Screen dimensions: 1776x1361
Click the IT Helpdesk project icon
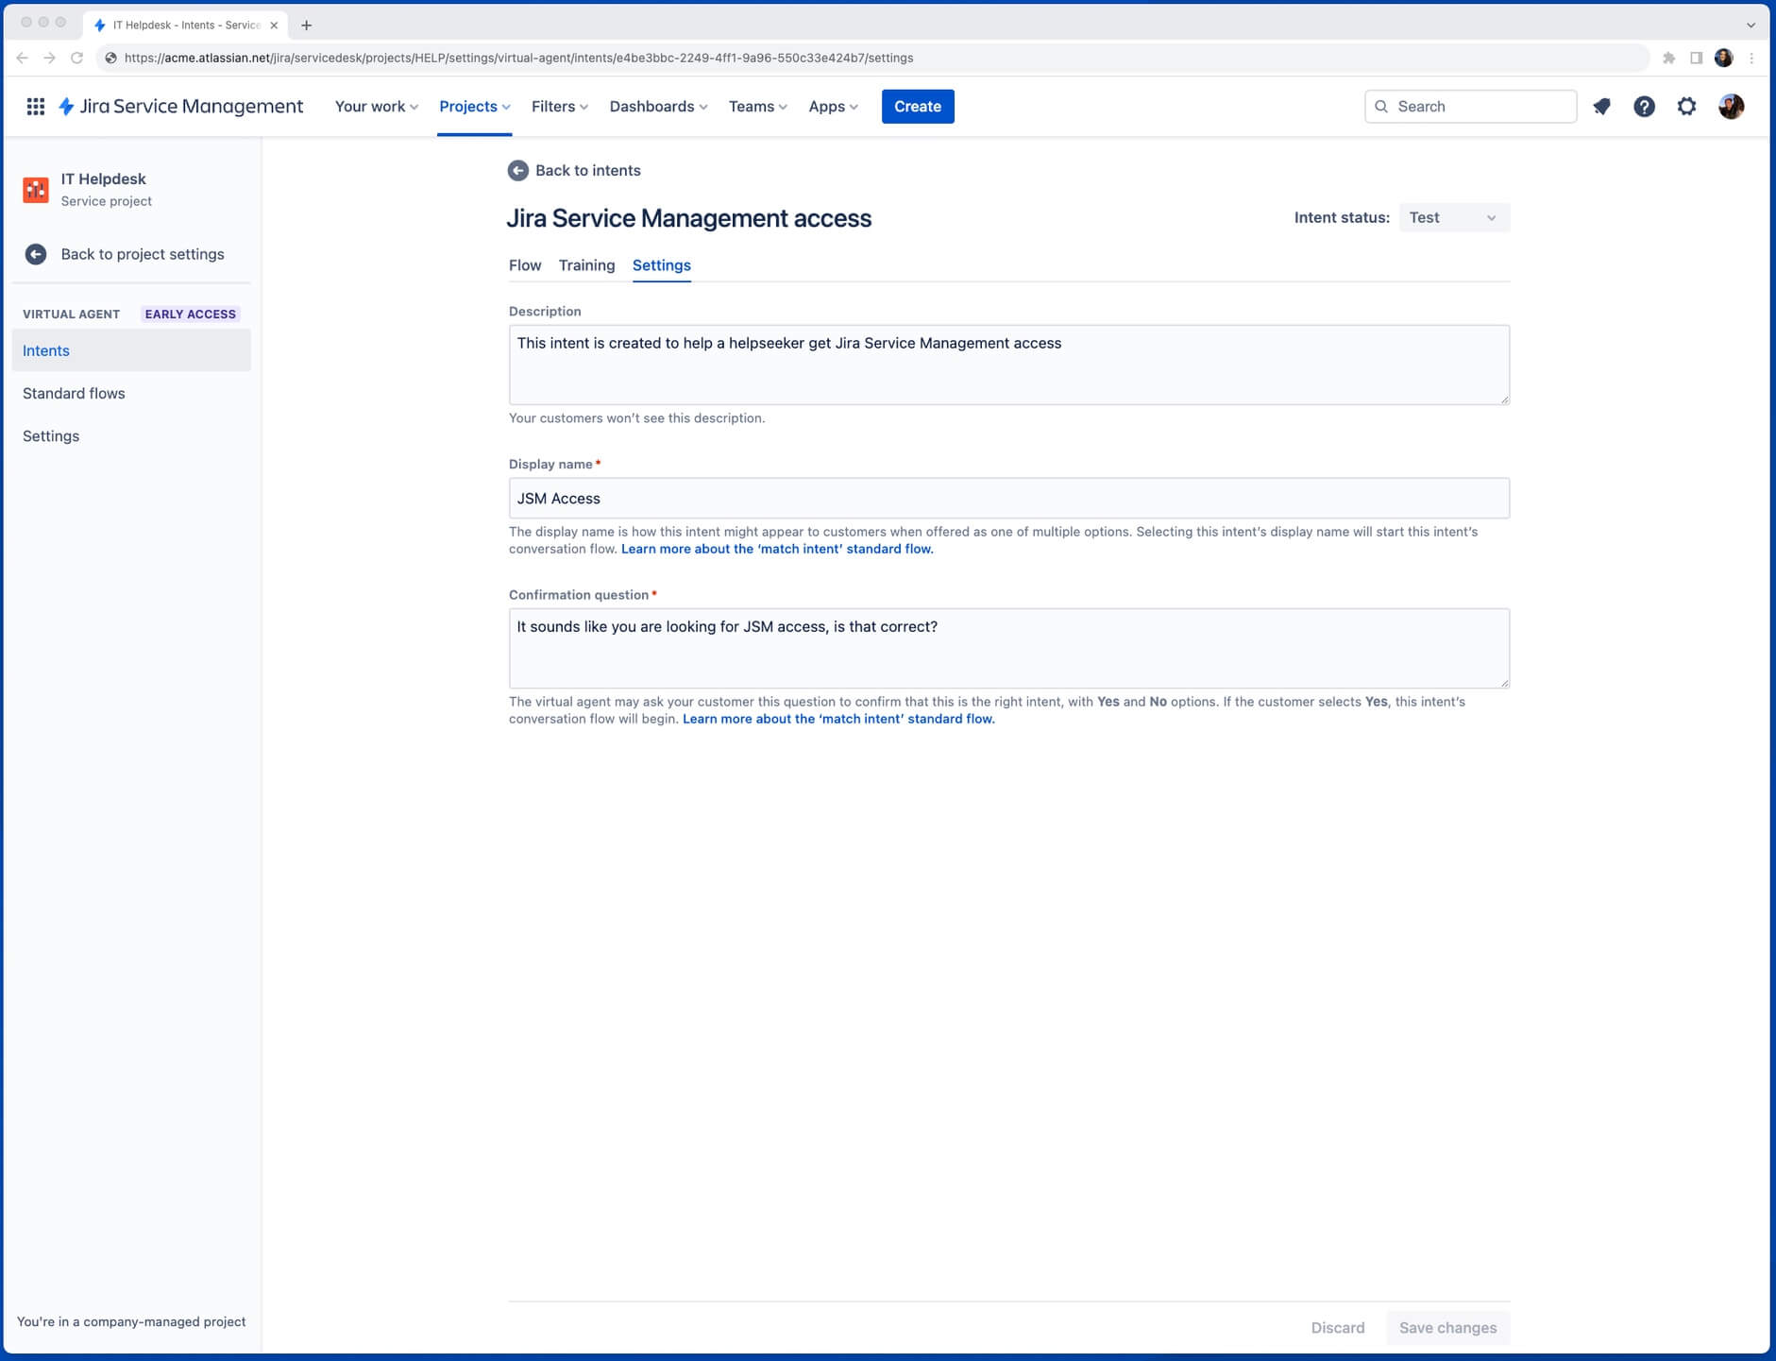point(36,189)
